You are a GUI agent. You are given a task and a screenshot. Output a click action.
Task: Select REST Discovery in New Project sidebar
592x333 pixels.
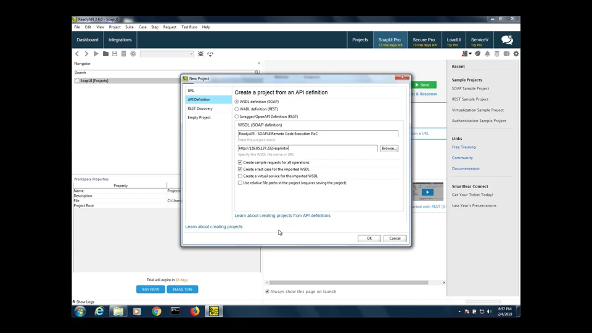click(x=209, y=109)
